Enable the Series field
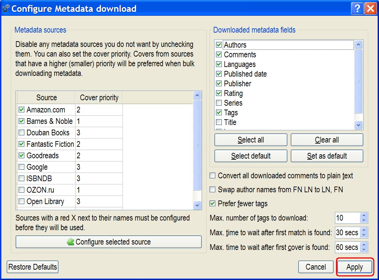 [219, 103]
